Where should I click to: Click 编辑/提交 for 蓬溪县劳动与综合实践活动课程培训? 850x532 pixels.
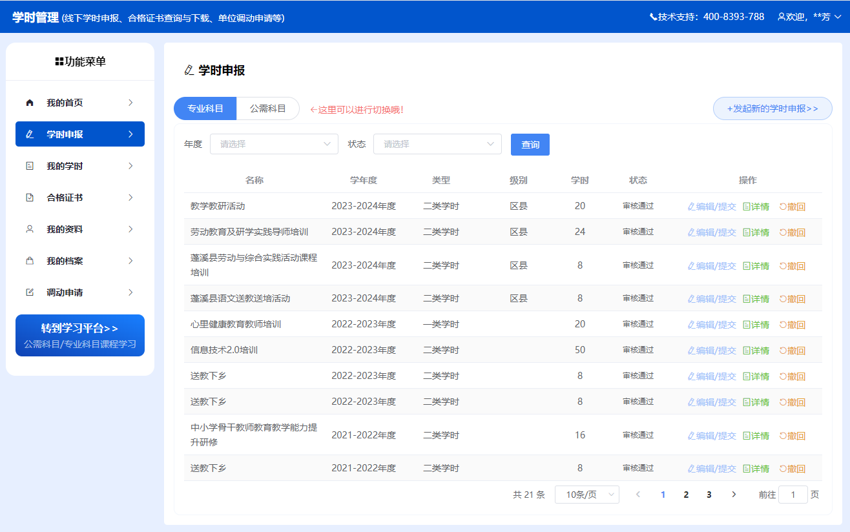[x=712, y=266]
